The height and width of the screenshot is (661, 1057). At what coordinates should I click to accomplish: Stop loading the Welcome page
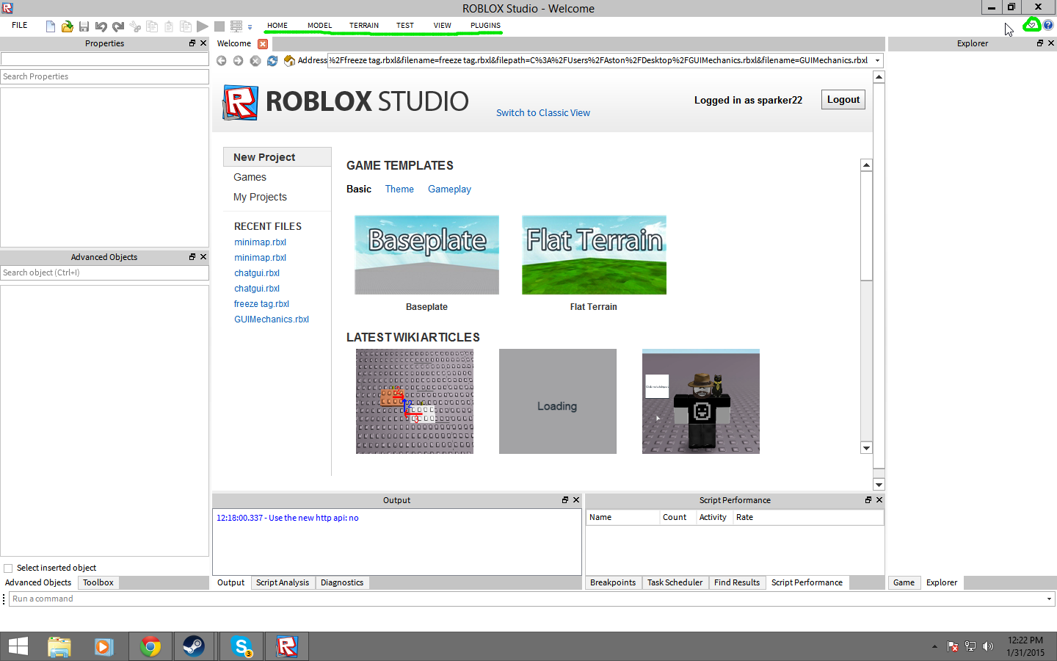coord(255,60)
